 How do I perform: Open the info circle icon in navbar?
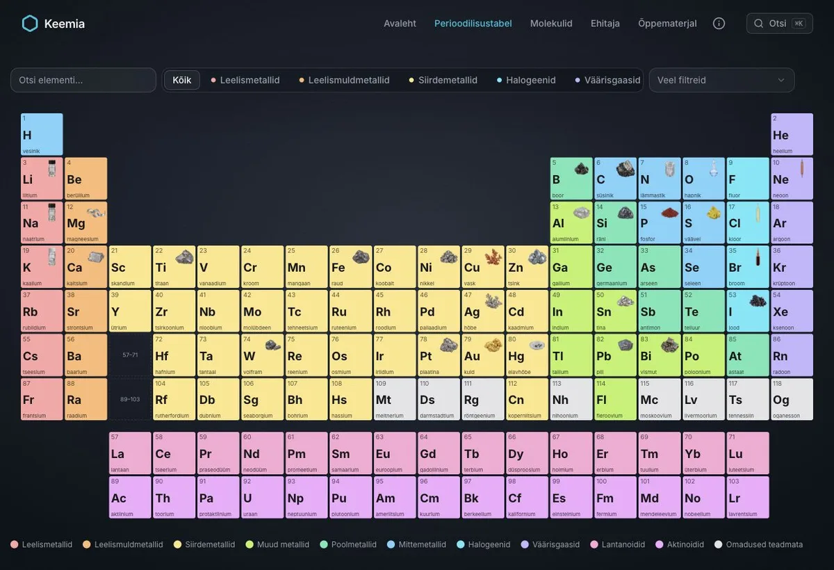click(719, 24)
